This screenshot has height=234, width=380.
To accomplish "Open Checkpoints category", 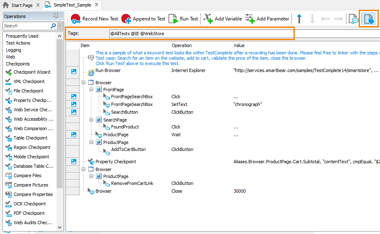I will point(18,64).
